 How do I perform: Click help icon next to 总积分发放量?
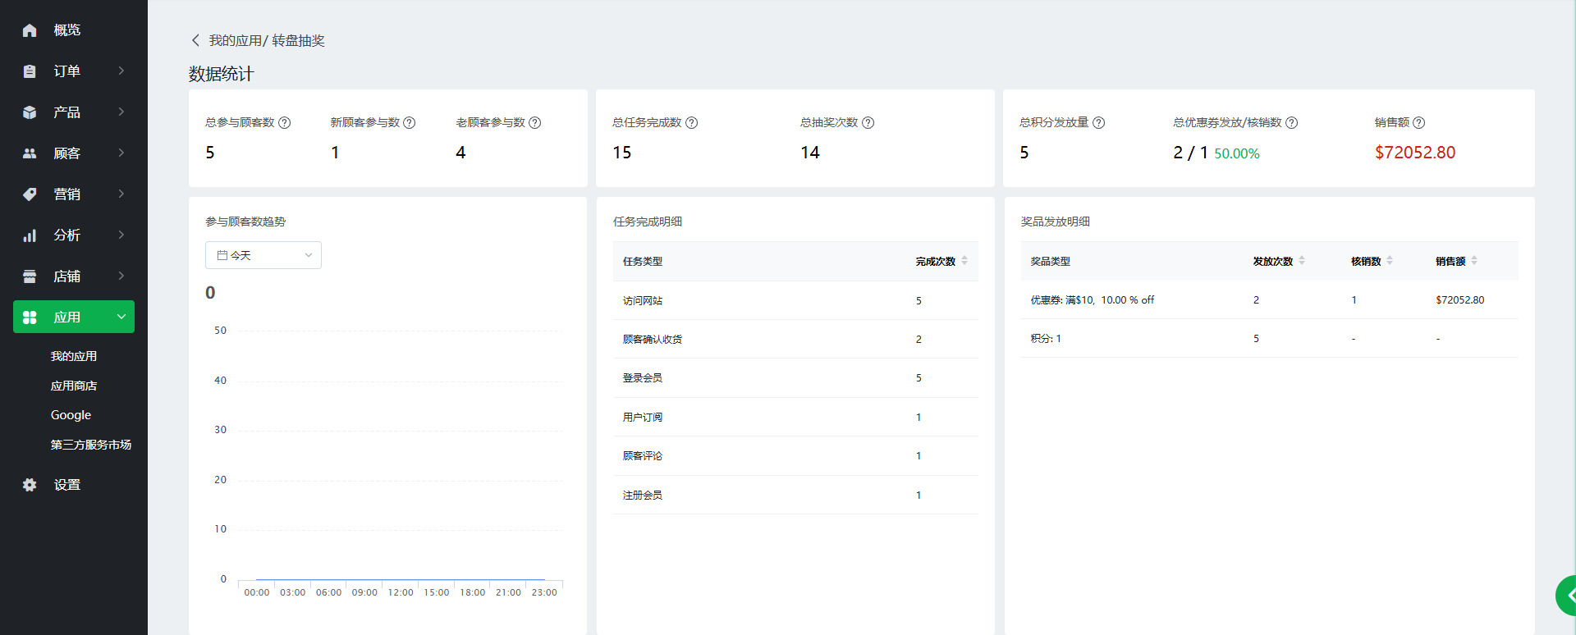click(1099, 123)
